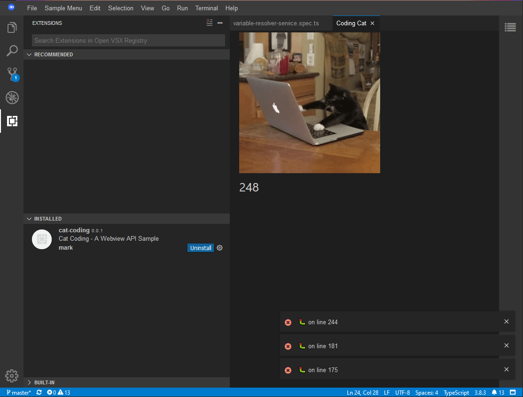Image resolution: width=523 pixels, height=397 pixels.
Task: Switch to the variable-resolver-service.spec.ts tab
Action: point(276,23)
